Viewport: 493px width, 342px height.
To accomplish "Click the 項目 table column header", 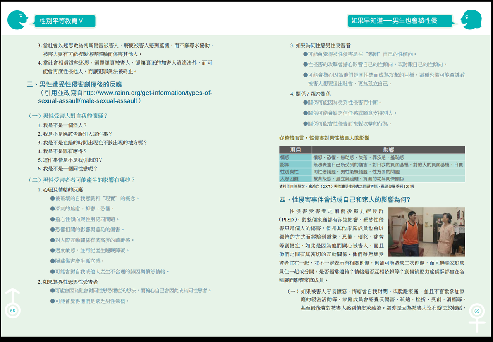I will pos(295,150).
